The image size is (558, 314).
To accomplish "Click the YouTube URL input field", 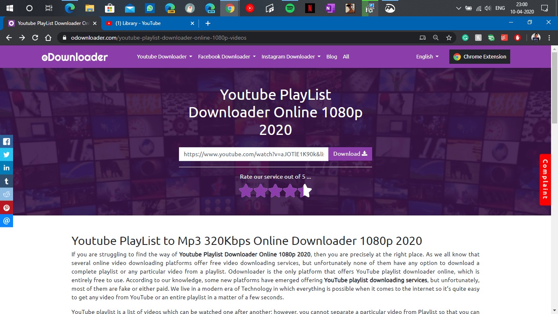I will (x=254, y=154).
